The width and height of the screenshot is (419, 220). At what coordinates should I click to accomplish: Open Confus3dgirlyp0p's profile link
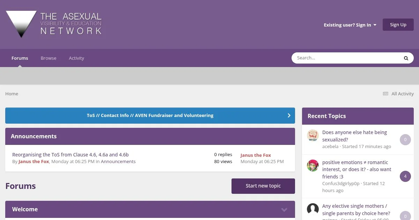click(341, 184)
